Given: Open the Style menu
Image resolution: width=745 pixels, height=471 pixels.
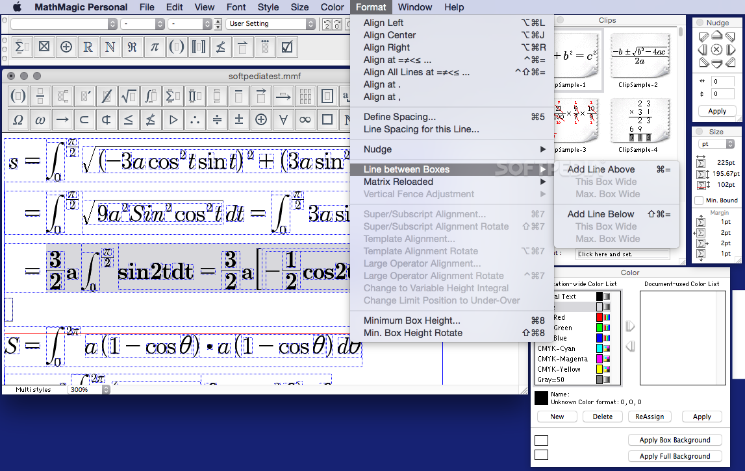Looking at the screenshot, I should [x=268, y=7].
